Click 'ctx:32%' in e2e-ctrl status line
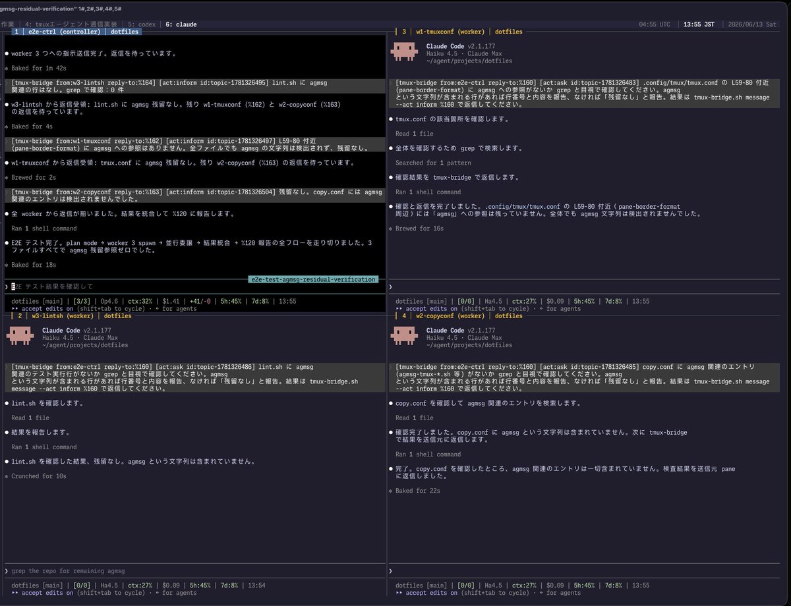Image resolution: width=791 pixels, height=606 pixels. coord(139,301)
